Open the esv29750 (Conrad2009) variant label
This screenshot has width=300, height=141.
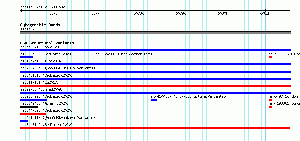tap(41, 89)
